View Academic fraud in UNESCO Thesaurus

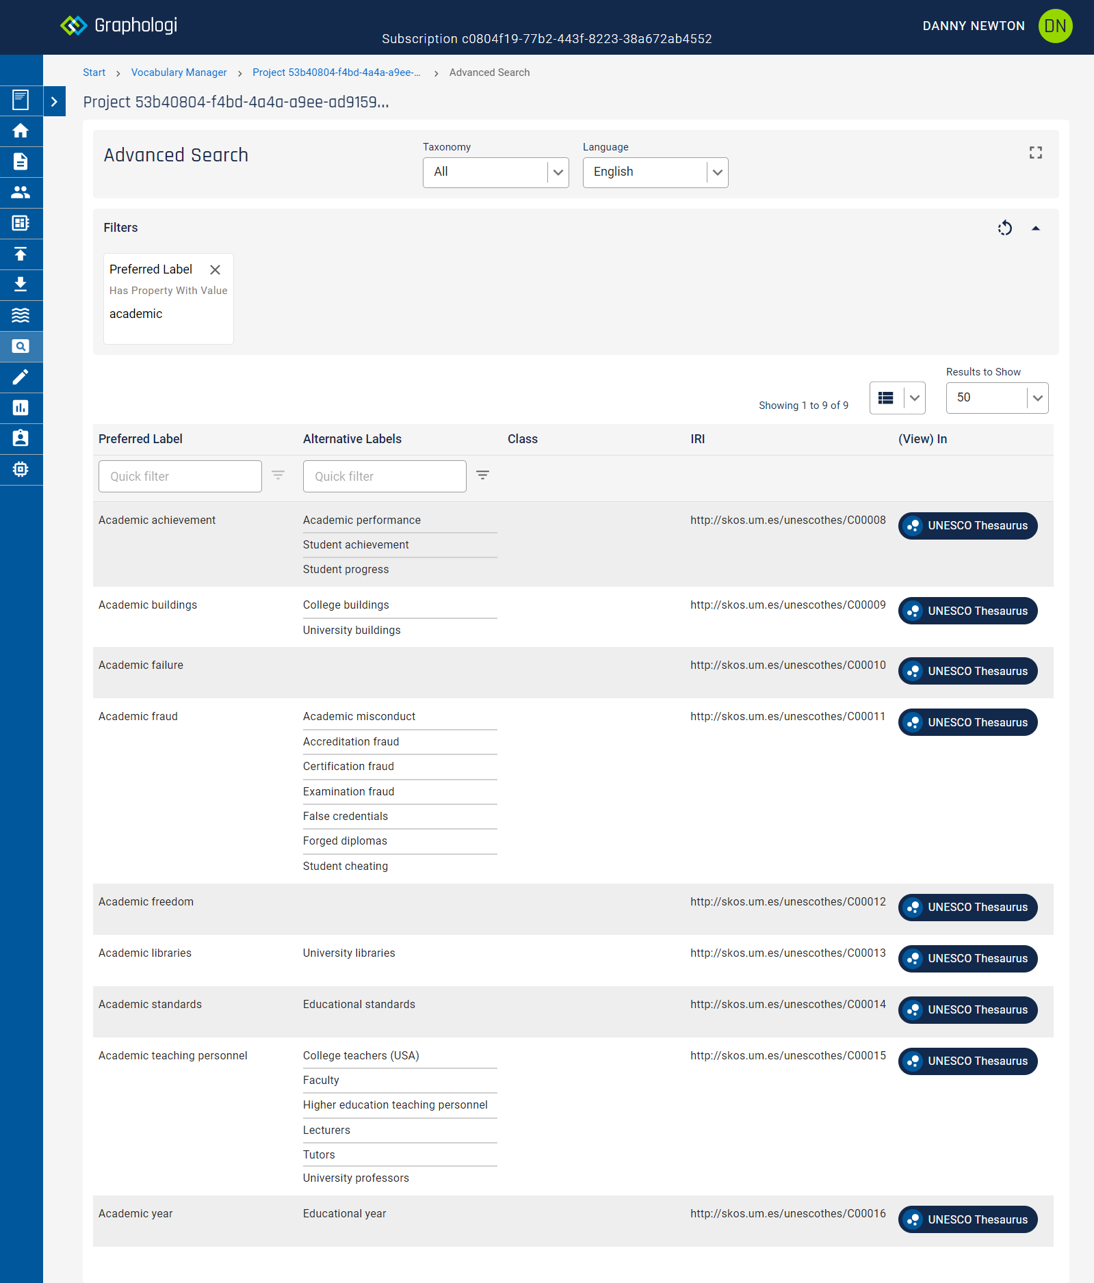click(x=967, y=723)
